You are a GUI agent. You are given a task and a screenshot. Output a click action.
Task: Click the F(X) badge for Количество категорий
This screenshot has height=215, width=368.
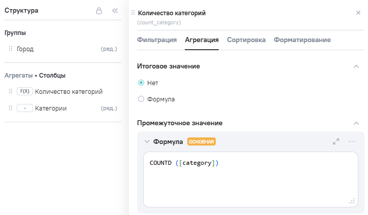click(x=24, y=92)
